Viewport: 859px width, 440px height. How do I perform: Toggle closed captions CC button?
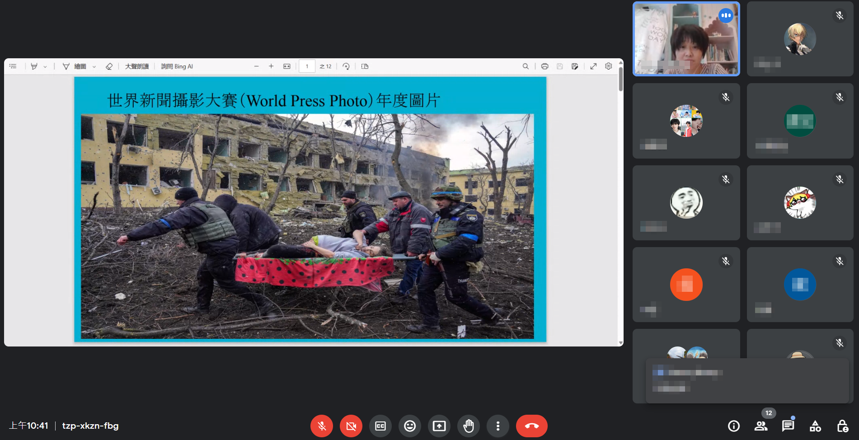(380, 426)
